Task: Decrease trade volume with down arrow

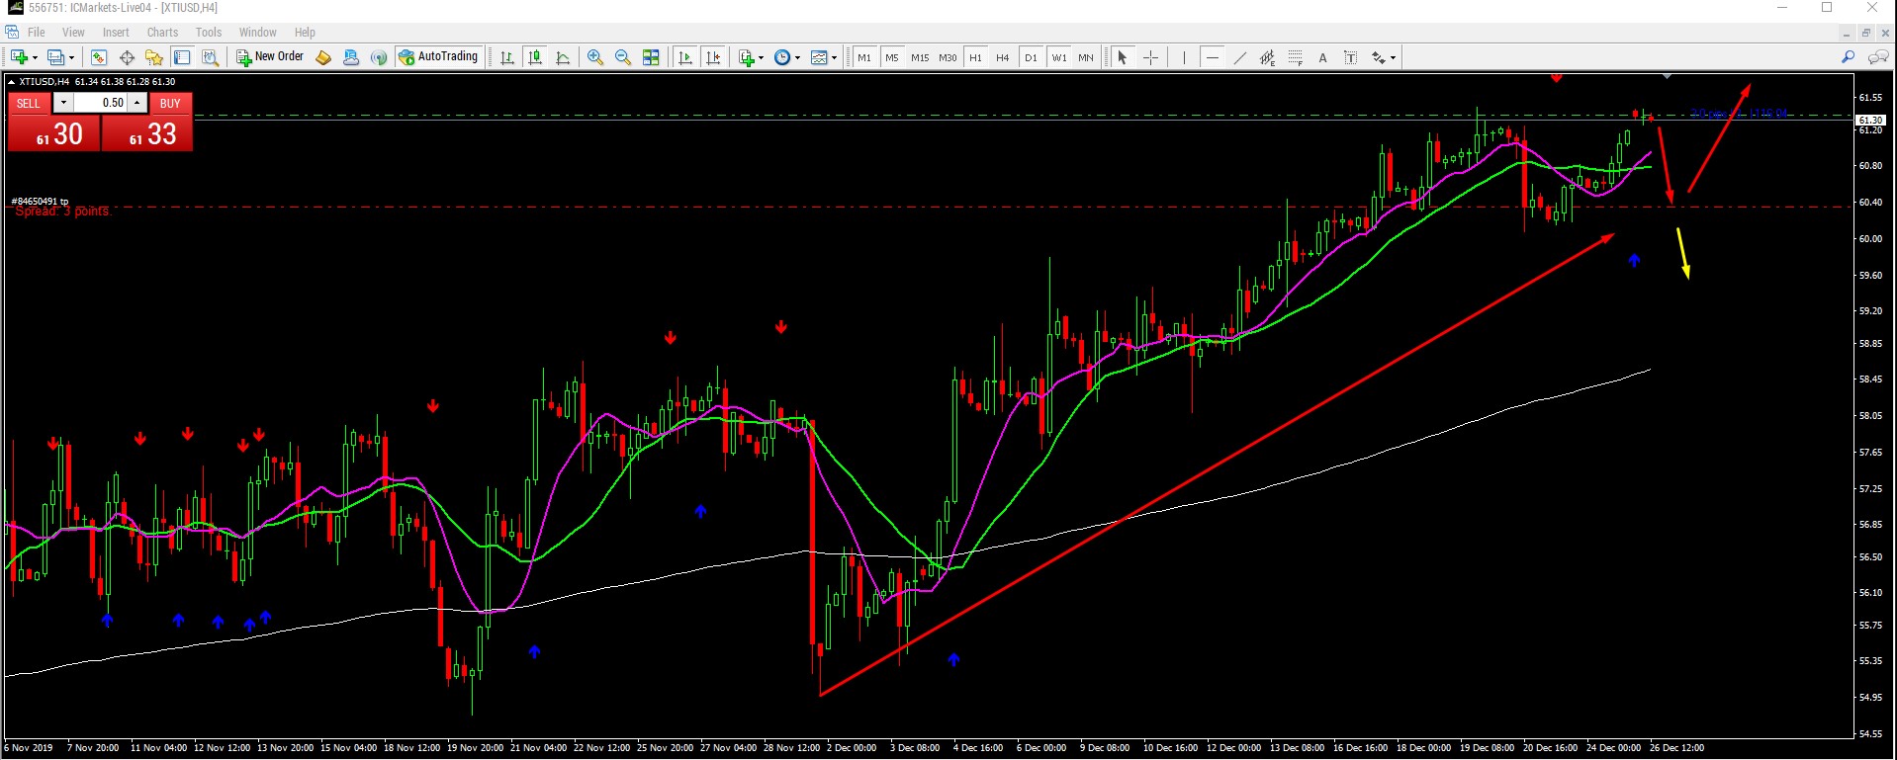Action: click(x=63, y=103)
